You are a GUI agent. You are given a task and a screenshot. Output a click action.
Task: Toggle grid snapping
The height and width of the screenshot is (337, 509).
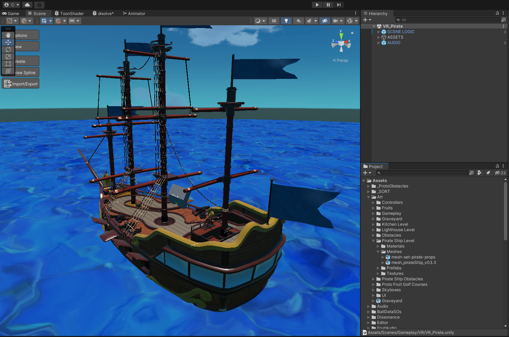(58, 21)
